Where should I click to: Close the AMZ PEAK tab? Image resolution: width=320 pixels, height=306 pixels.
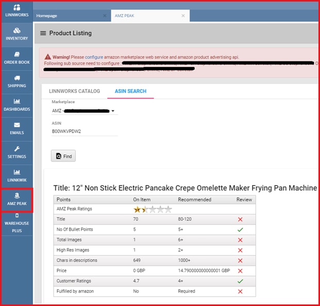[x=183, y=16]
